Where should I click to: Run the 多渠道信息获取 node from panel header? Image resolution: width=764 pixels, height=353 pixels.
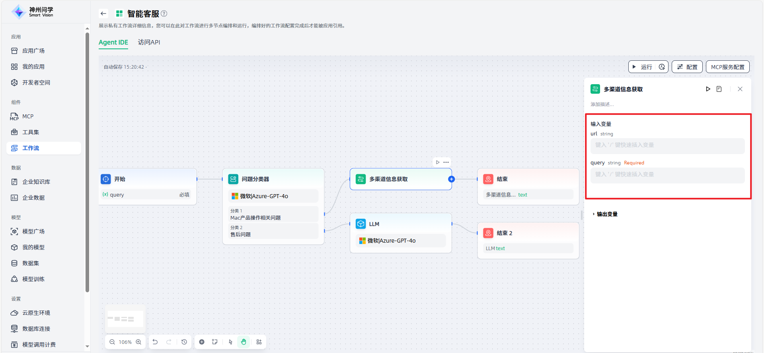(708, 89)
